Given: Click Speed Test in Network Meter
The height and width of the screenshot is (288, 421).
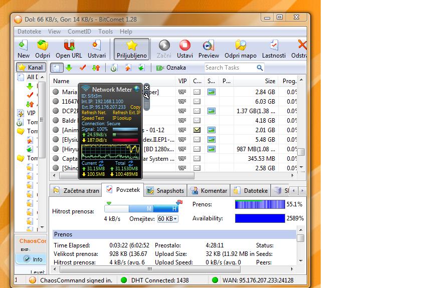Looking at the screenshot, I should 92,118.
